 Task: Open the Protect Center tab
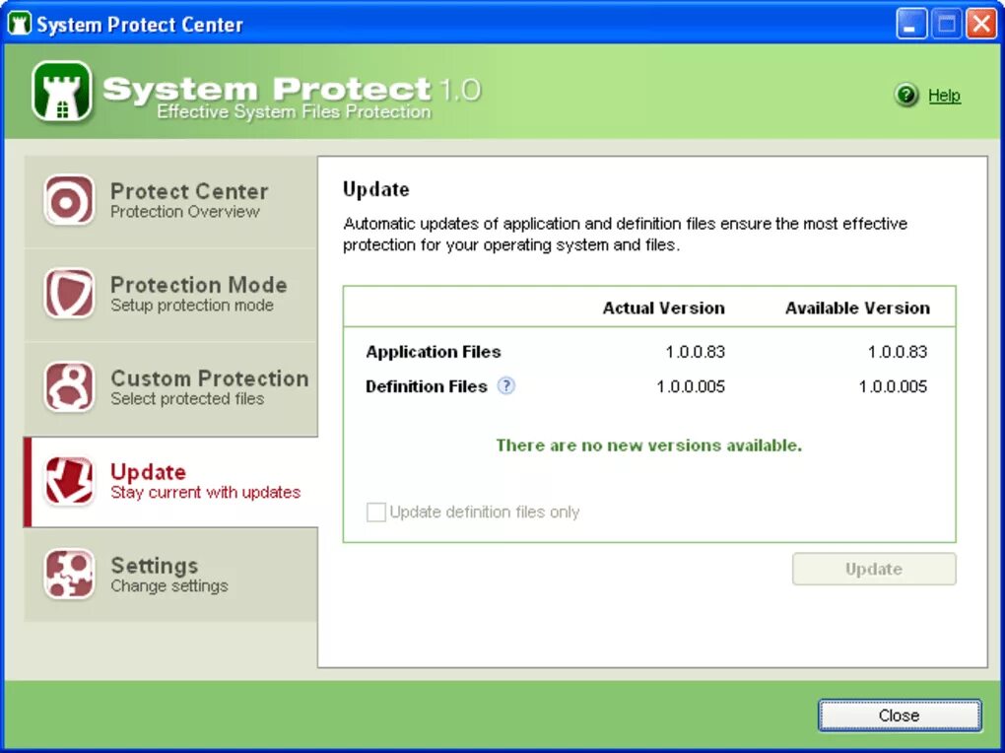pos(171,201)
